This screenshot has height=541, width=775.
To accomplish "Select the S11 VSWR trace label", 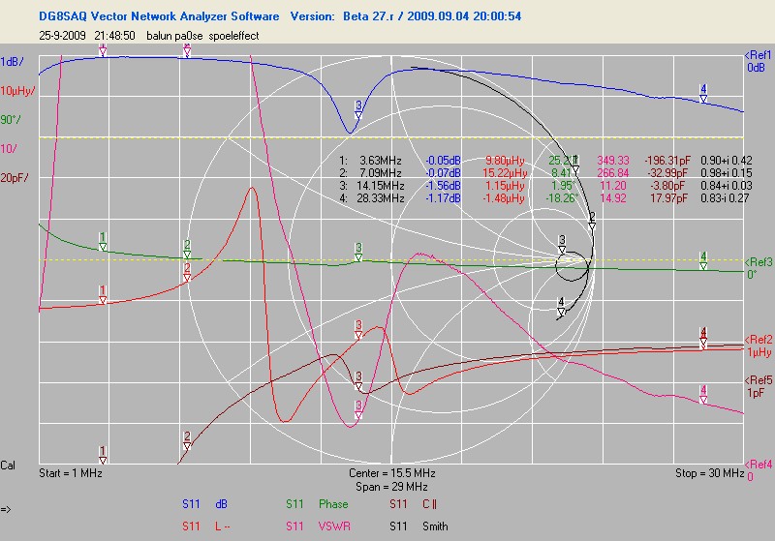I will (318, 526).
